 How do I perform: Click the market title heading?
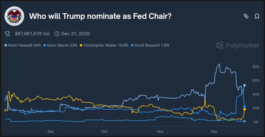(x=100, y=16)
